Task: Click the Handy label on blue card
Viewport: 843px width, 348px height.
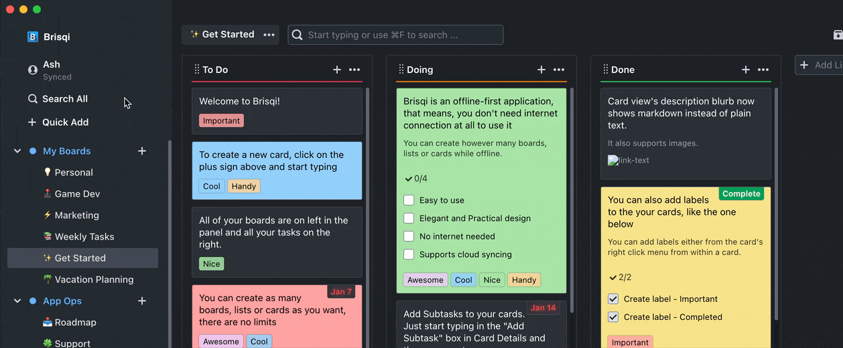Action: [244, 186]
